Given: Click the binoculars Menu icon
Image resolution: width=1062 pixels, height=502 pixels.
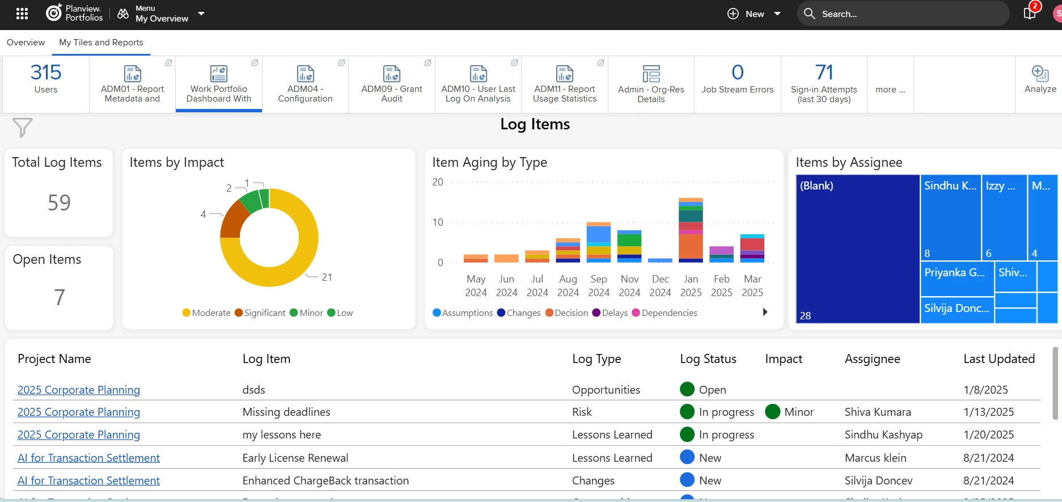Looking at the screenshot, I should coord(123,14).
